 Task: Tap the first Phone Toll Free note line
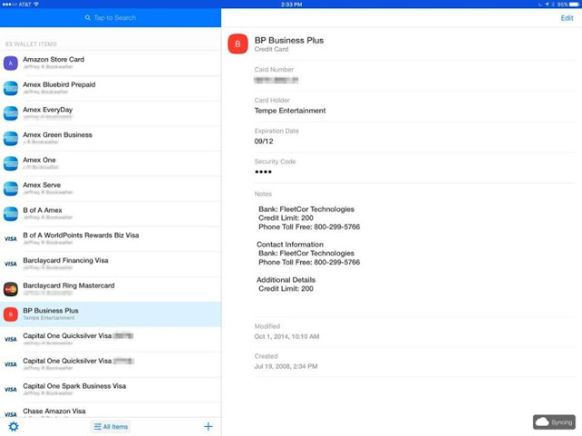point(309,227)
